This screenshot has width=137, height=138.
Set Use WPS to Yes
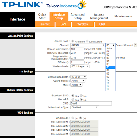click(x=73, y=99)
